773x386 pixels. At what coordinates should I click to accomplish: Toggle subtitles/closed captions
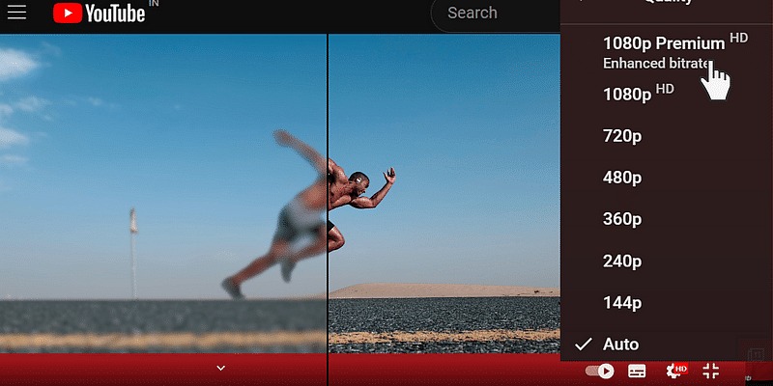point(637,371)
